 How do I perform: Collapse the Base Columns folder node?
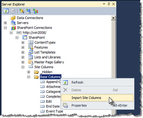coord(29,77)
